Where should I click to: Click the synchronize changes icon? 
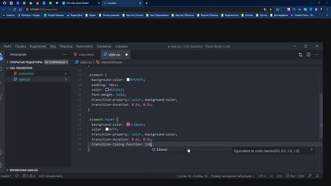point(17,176)
